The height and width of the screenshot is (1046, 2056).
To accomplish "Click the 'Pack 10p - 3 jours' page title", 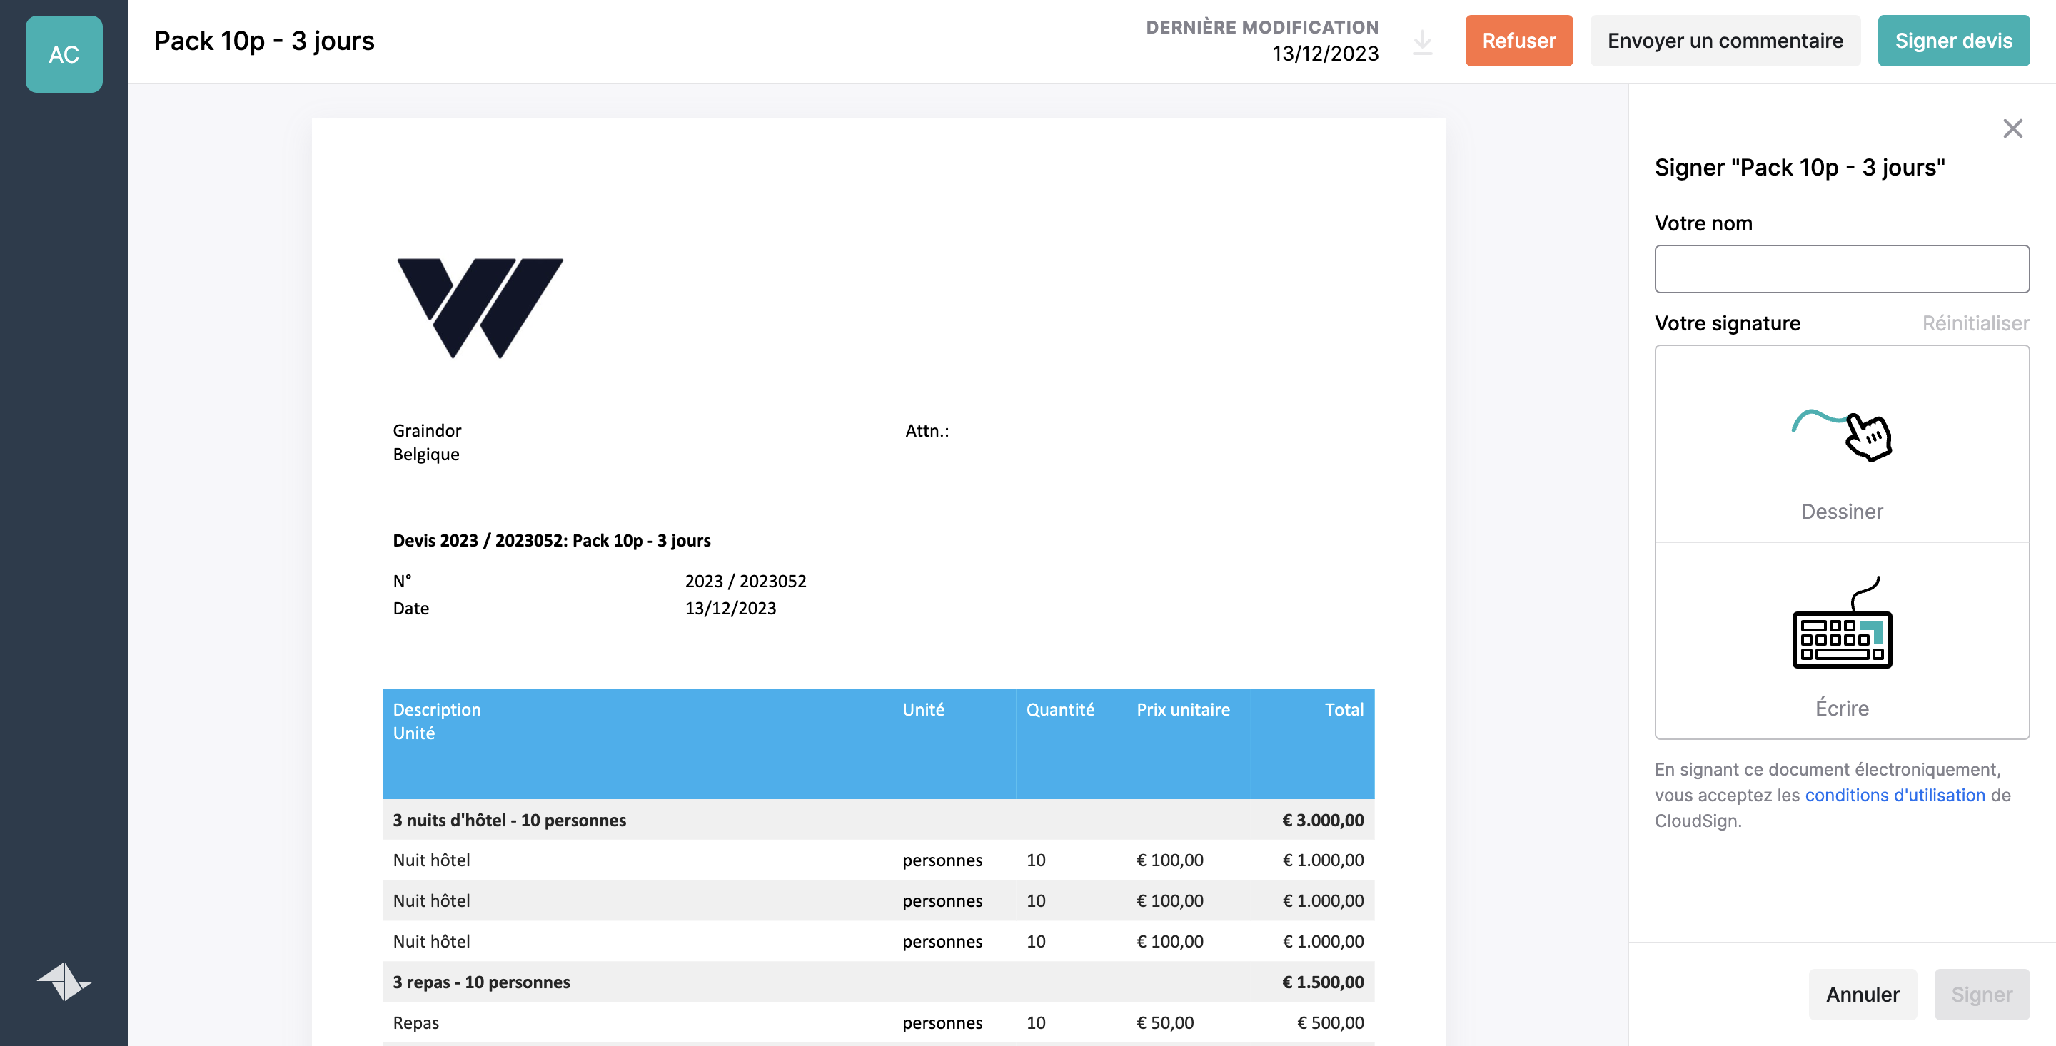I will [264, 41].
